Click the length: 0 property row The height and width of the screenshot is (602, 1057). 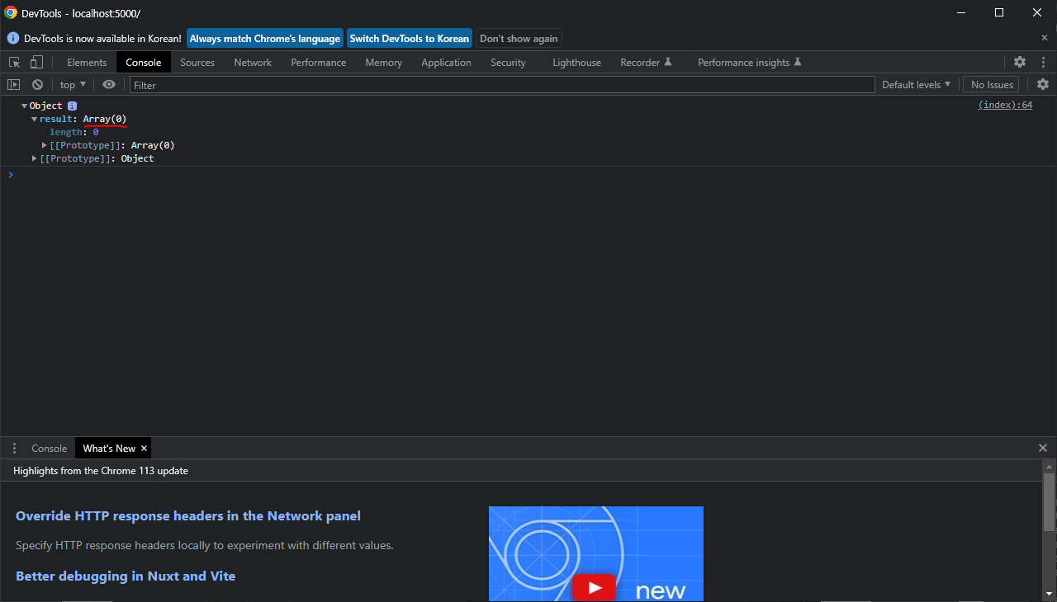tap(74, 132)
